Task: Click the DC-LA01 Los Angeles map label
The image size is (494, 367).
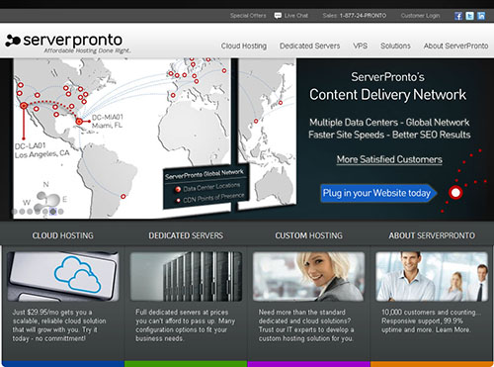Action: pos(41,150)
